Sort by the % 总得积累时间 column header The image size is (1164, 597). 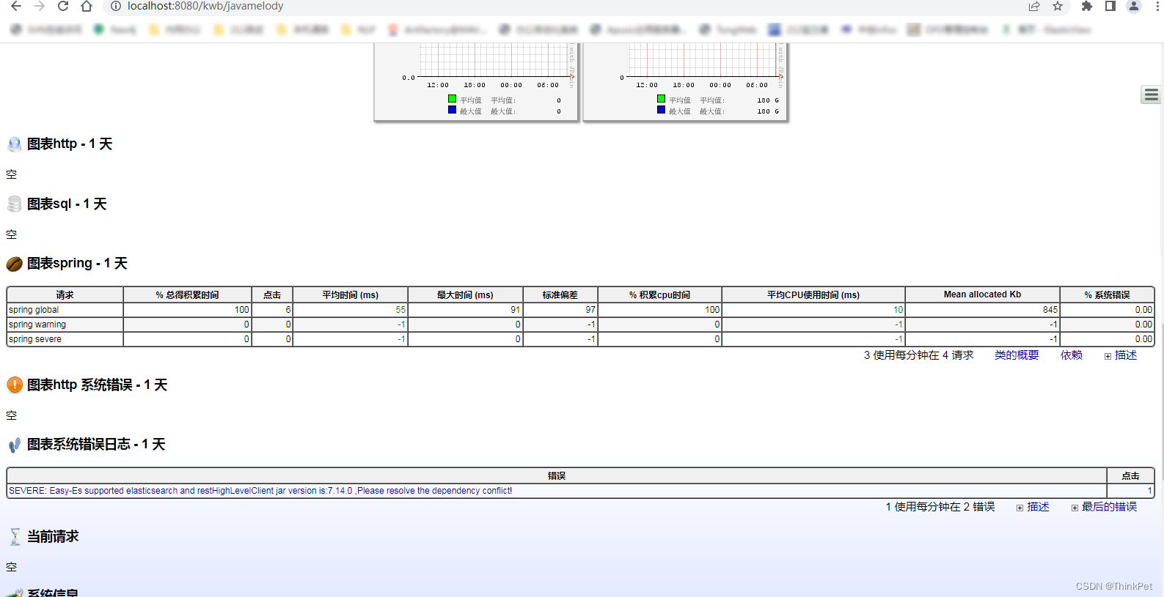(187, 294)
